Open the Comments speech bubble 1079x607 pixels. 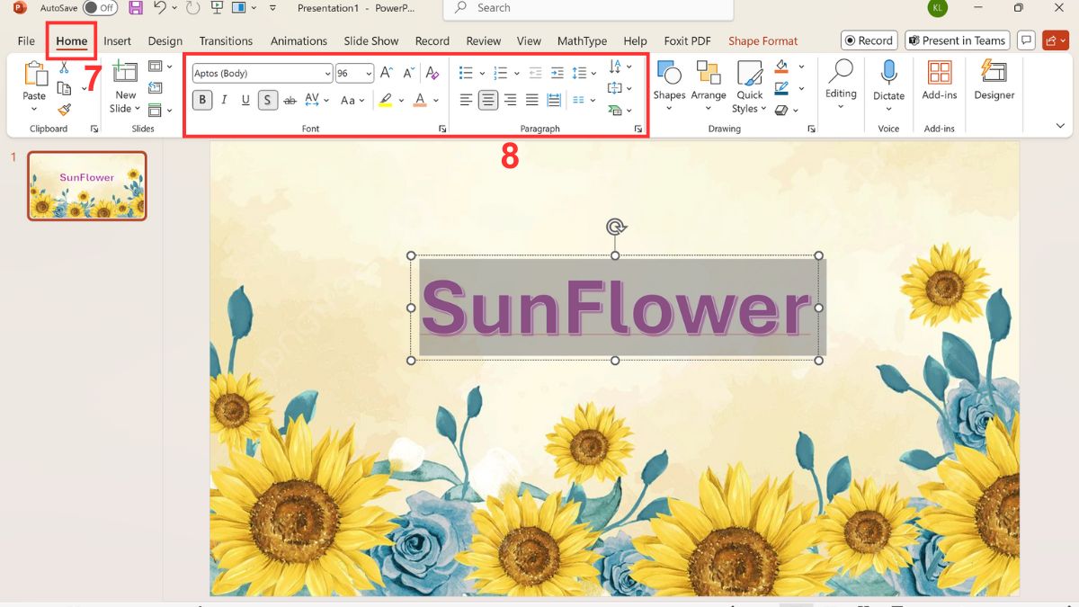1026,40
